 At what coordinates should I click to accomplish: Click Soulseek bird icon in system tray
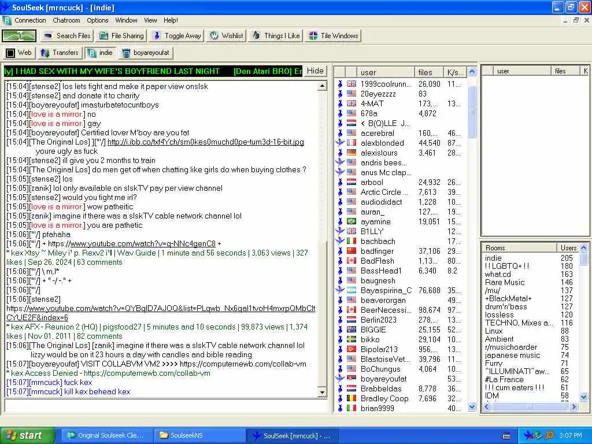[528, 435]
